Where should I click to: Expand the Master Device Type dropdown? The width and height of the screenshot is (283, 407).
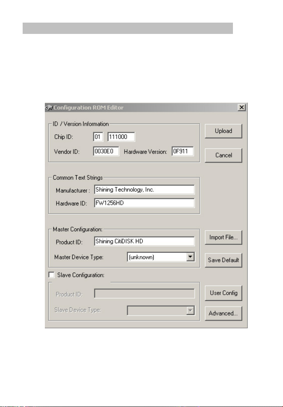tap(191, 257)
